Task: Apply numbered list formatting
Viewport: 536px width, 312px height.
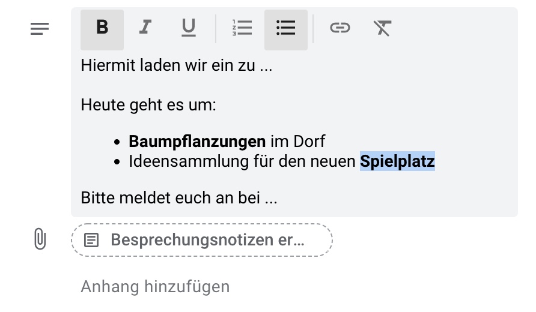Action: coord(242,28)
